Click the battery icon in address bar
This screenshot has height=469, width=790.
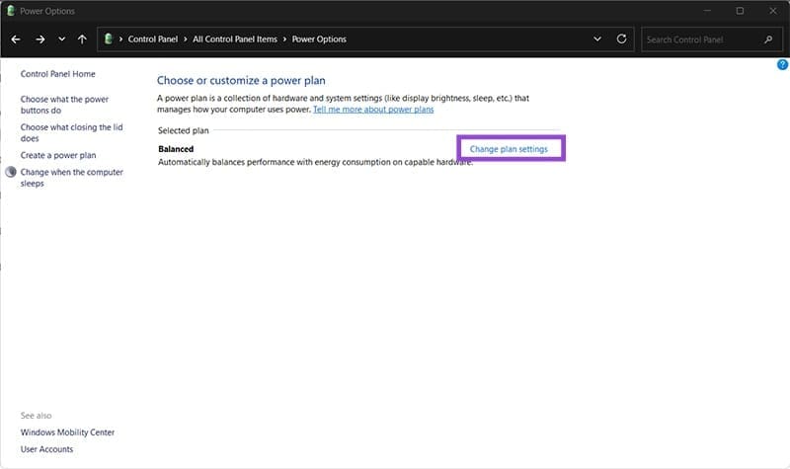pyautogui.click(x=109, y=39)
